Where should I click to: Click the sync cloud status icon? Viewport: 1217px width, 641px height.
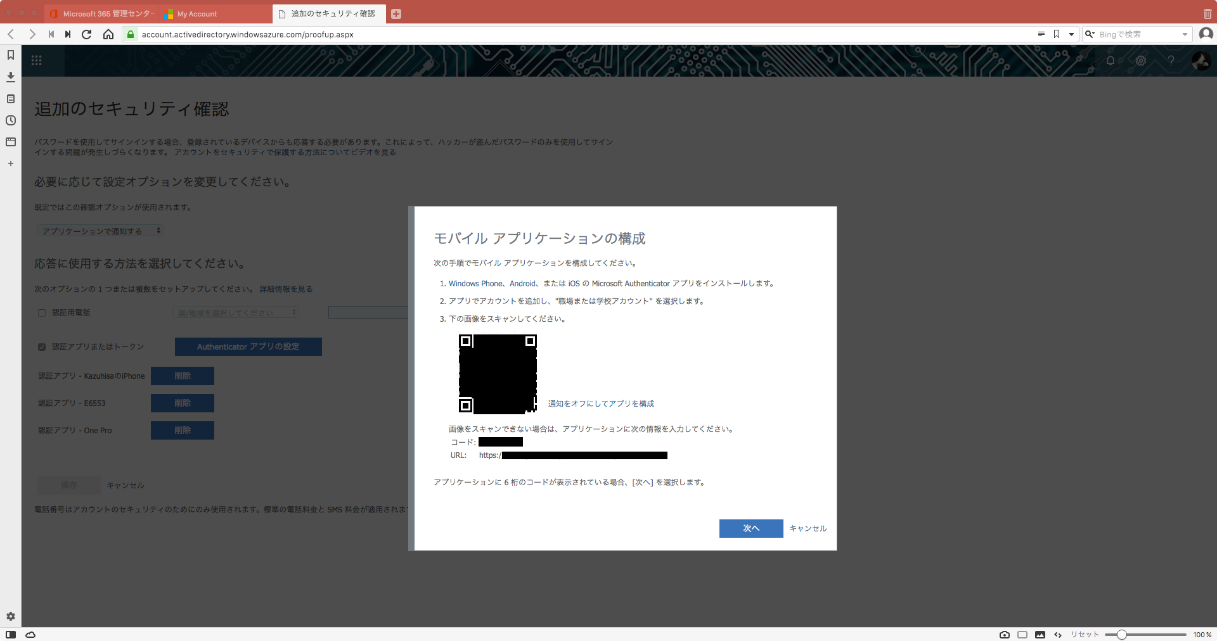(x=30, y=635)
